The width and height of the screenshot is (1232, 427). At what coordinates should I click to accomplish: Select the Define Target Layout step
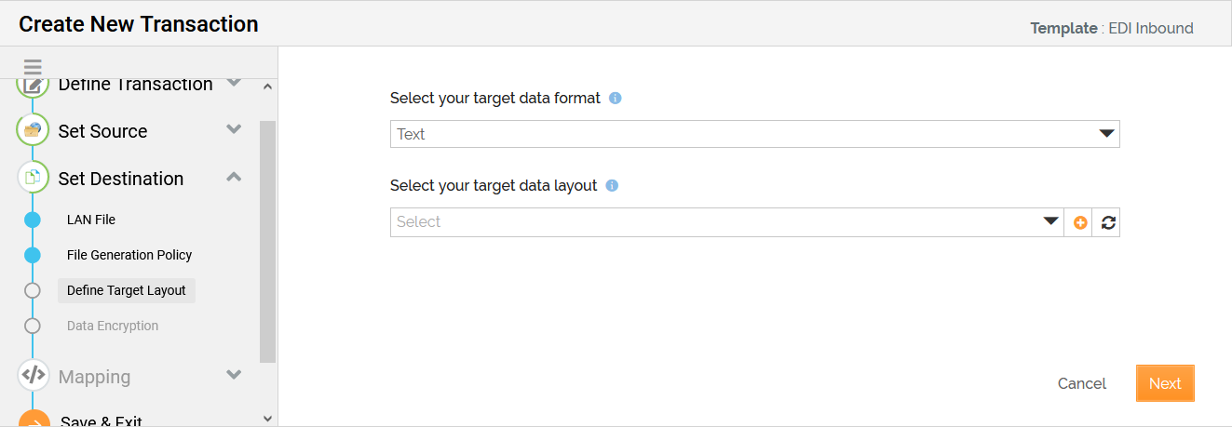tap(127, 290)
